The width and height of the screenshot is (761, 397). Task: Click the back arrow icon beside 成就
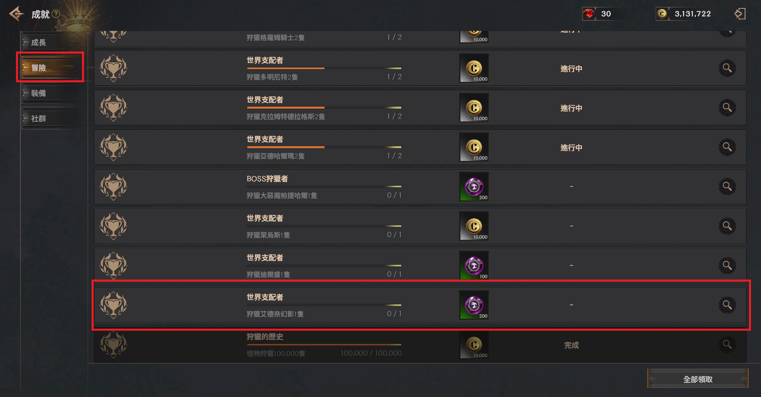click(16, 14)
